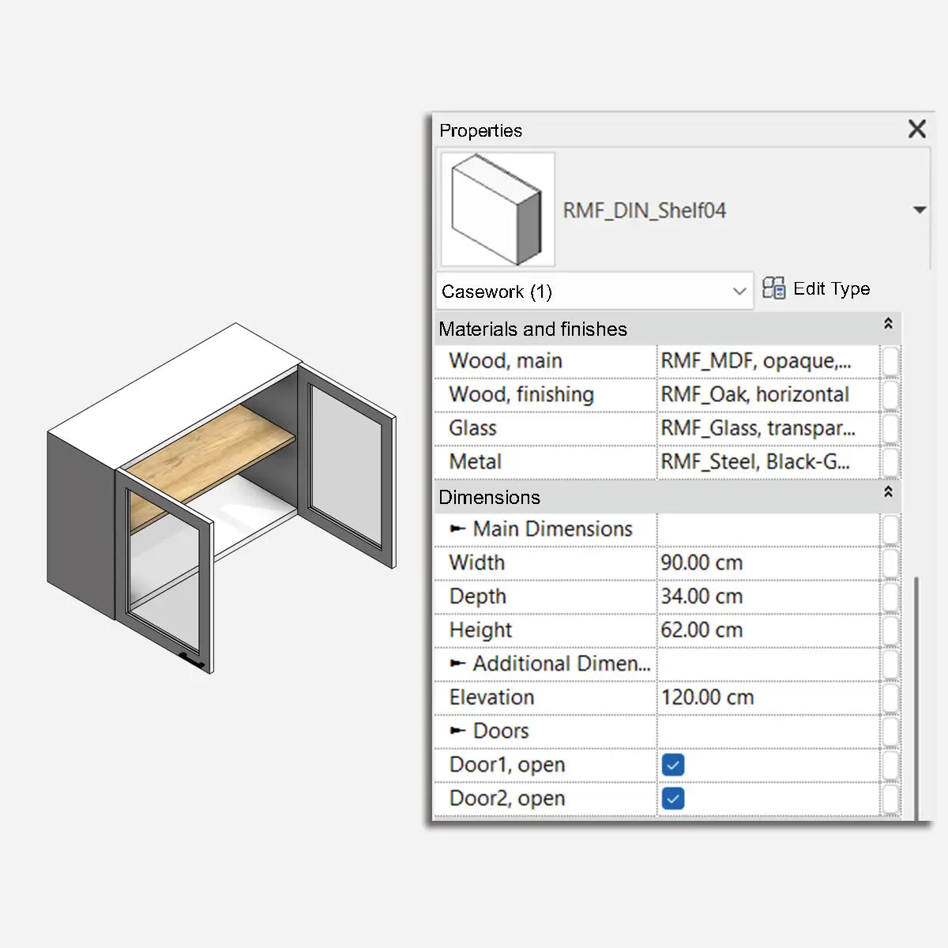Collapse the Materials and finishes section
This screenshot has height=948, width=948.
coord(888,324)
